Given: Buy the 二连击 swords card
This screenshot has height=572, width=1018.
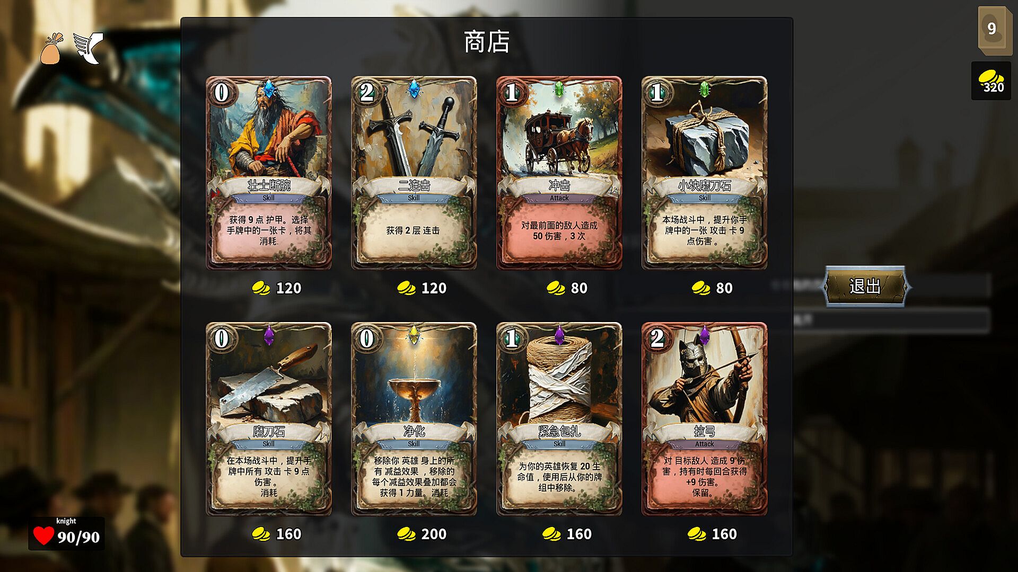Looking at the screenshot, I should coord(414,173).
